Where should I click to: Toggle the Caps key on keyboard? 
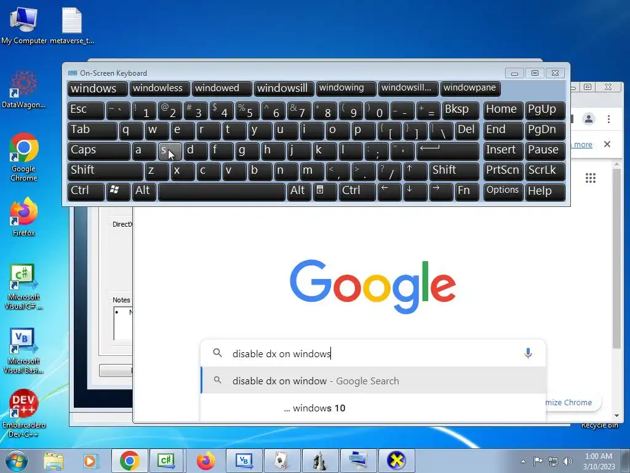pyautogui.click(x=98, y=150)
